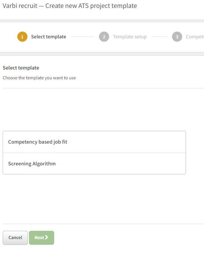Click the bold 'Select template' section heading
The image size is (204, 253).
click(21, 68)
